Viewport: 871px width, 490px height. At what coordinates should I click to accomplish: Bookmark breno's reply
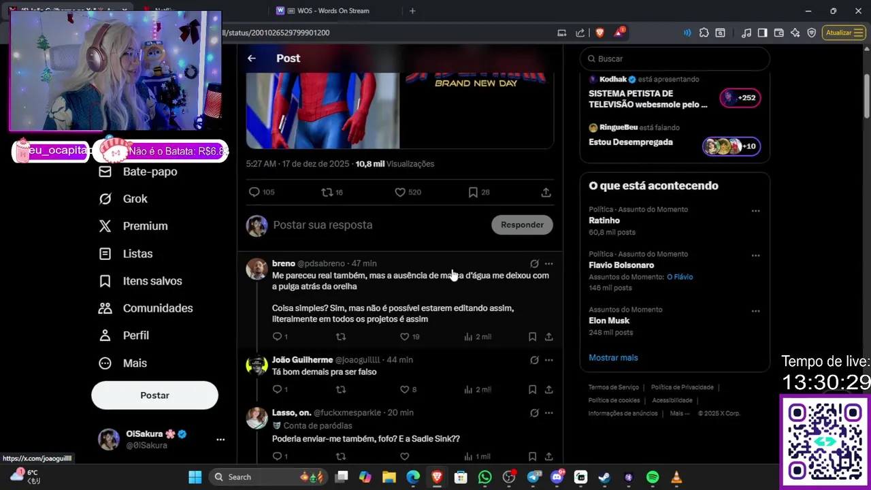pyautogui.click(x=532, y=337)
